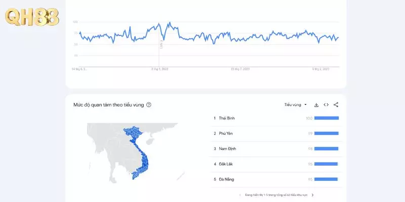Click the share icon on the subregion card
This screenshot has width=405, height=202.
336,105
